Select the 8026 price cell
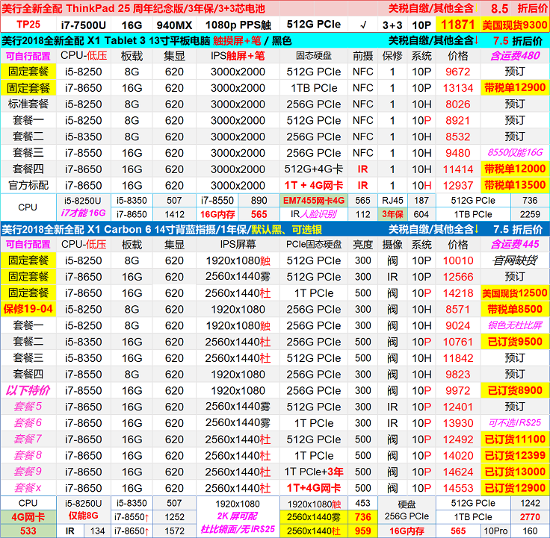 coord(458,104)
